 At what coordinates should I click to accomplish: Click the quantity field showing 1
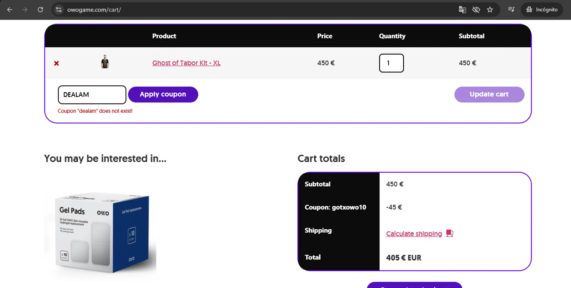click(391, 63)
